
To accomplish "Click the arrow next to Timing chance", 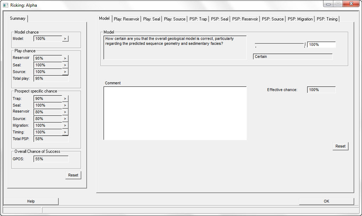I will click(65, 132).
